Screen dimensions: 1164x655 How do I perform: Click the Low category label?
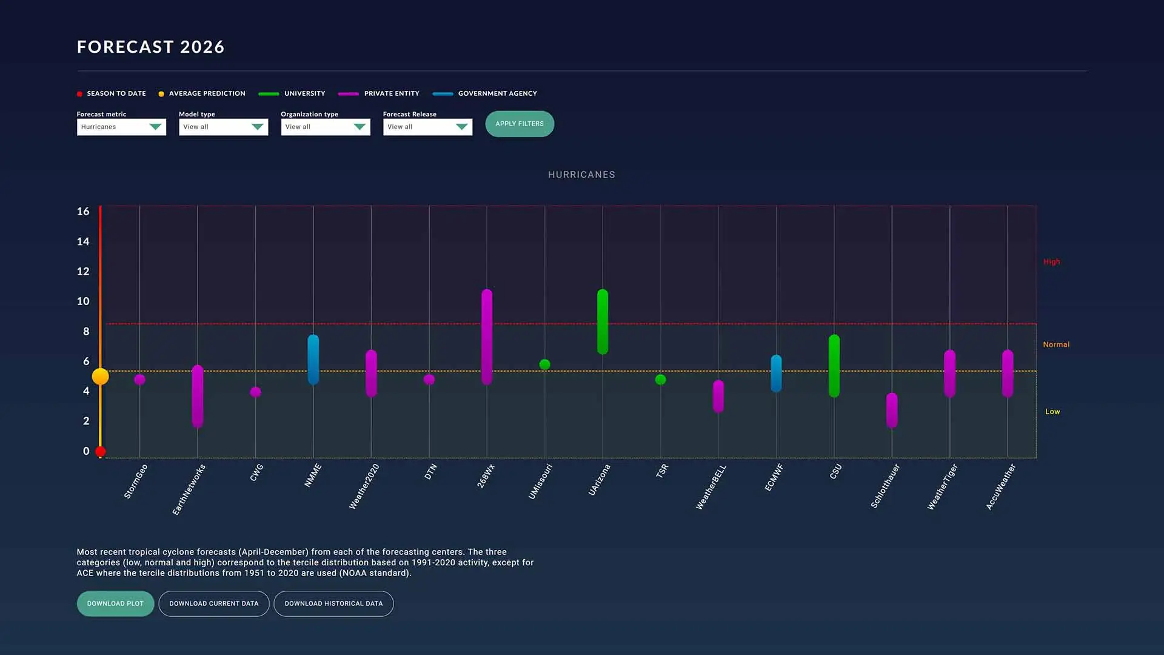pos(1052,412)
